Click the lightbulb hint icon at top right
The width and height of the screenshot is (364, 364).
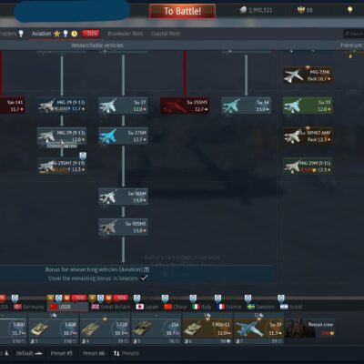point(349,10)
